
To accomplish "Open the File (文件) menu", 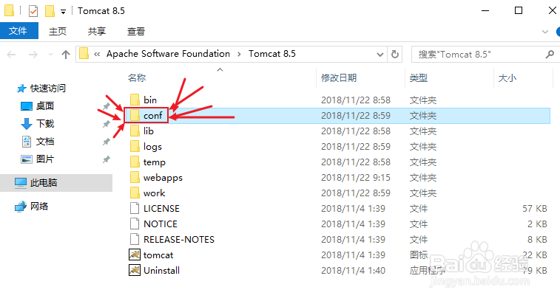I will [x=18, y=31].
